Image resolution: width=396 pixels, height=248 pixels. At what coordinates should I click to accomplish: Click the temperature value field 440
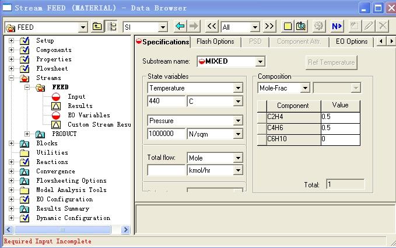(x=166, y=101)
